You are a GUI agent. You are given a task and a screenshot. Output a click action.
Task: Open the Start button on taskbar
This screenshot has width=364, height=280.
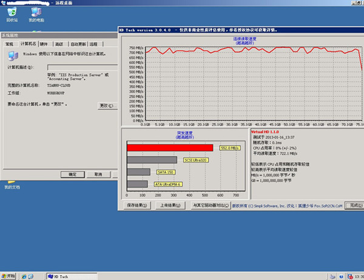tap(8, 276)
